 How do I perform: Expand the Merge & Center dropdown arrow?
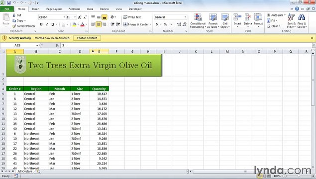(x=150, y=24)
